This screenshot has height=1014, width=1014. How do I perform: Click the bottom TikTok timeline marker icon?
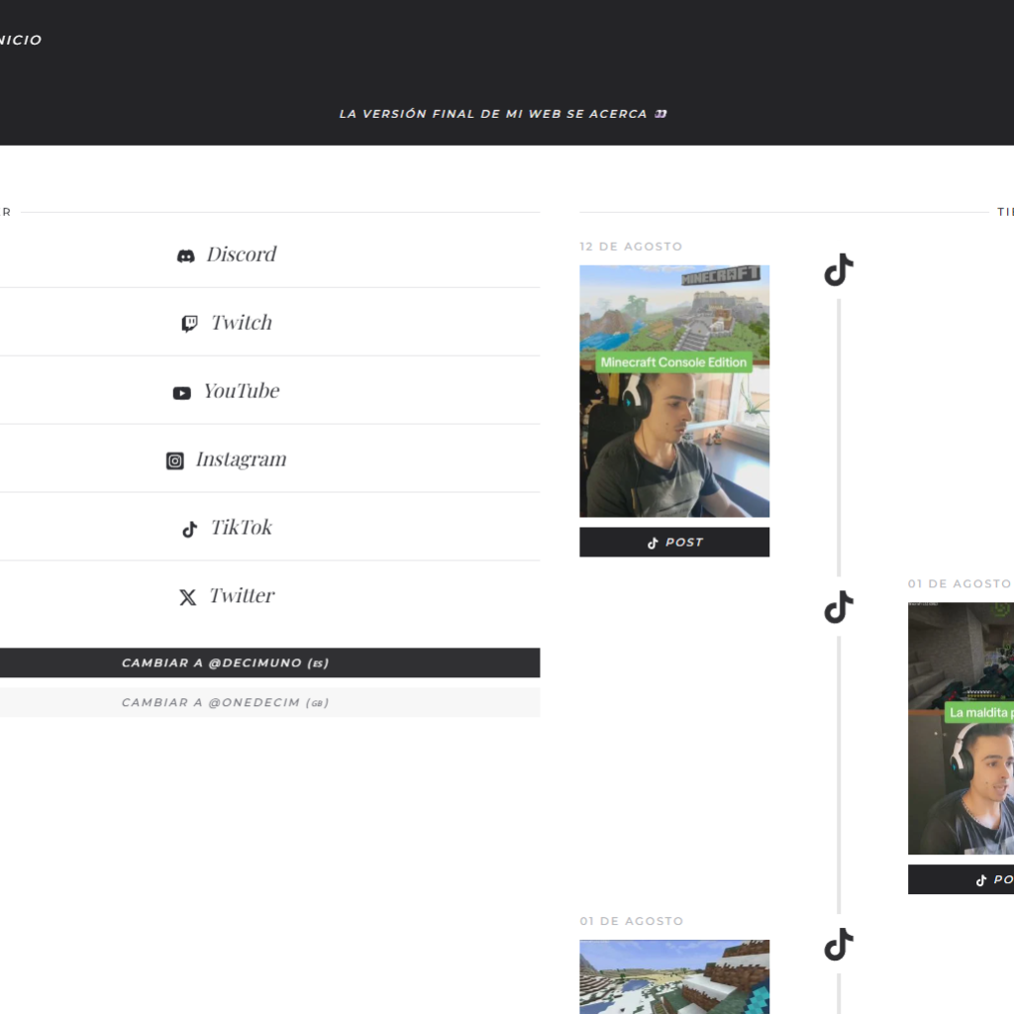[x=839, y=944]
